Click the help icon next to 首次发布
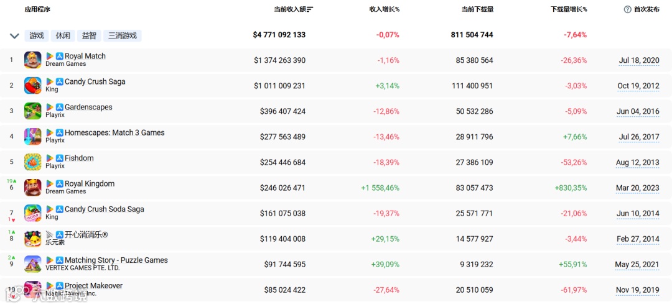672x307 pixels. pos(627,9)
